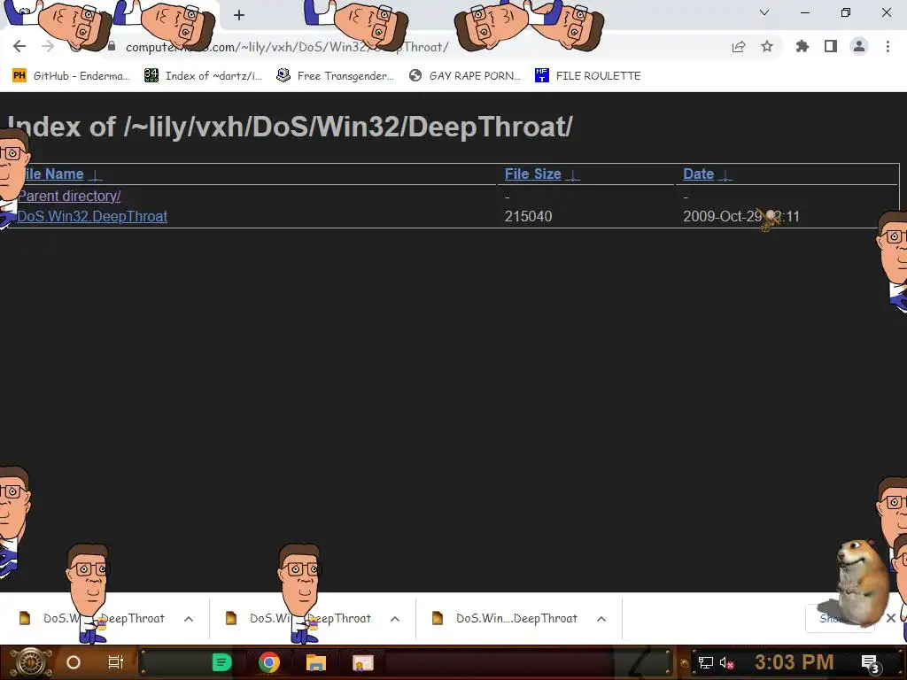907x680 pixels.
Task: Open the notification center icon
Action: (x=870, y=663)
